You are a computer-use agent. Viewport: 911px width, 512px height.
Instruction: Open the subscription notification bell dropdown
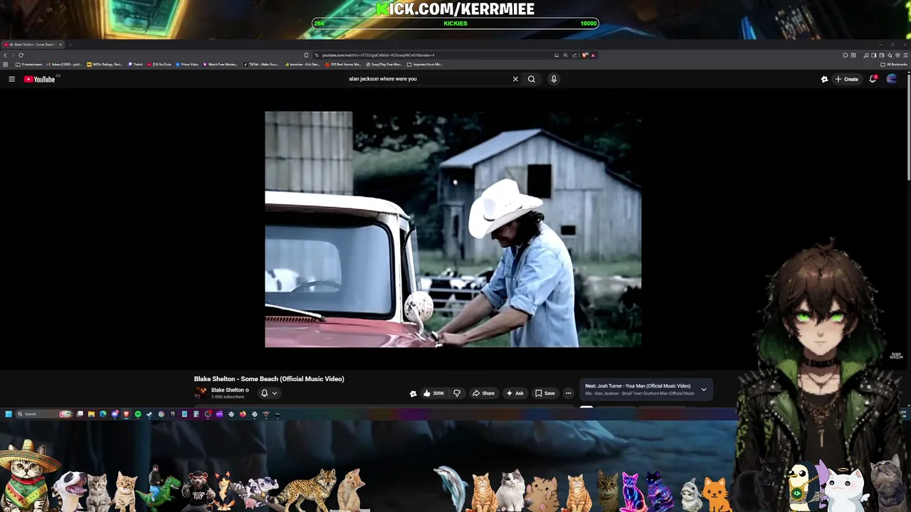click(x=268, y=393)
